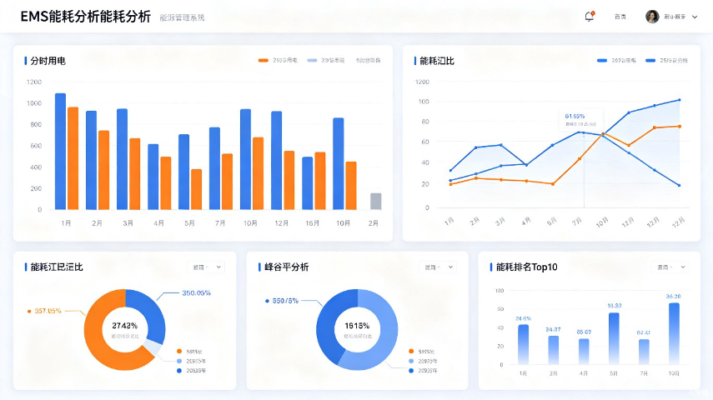713x400 pixels.
Task: Select the 3月 blue bar in 分时用电
Action: [x=122, y=159]
